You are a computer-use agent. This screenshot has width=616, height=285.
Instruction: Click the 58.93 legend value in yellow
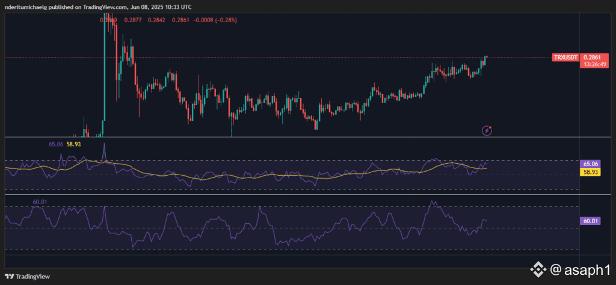[72, 144]
